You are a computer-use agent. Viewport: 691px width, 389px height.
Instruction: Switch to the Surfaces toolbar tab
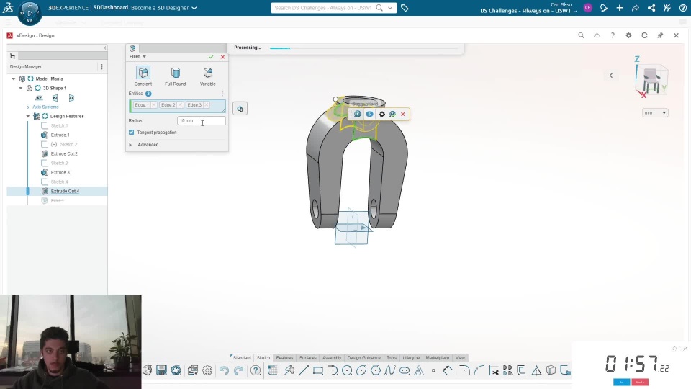pyautogui.click(x=307, y=358)
